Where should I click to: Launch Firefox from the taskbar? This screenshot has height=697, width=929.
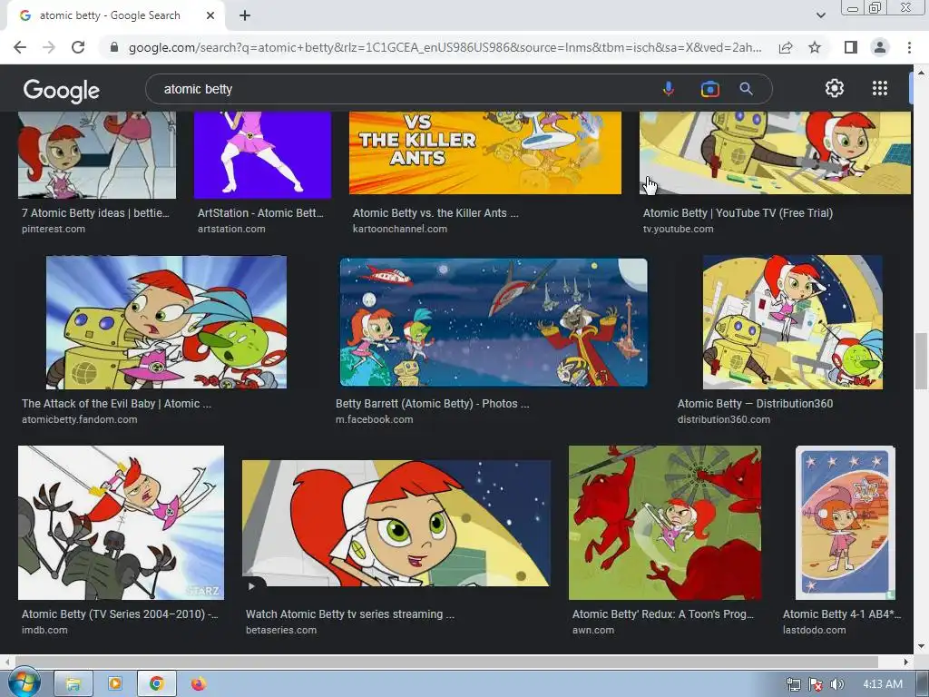pyautogui.click(x=199, y=684)
